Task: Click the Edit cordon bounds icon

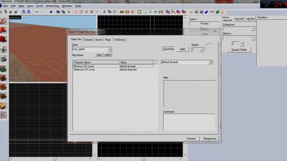Action: tap(127, 12)
